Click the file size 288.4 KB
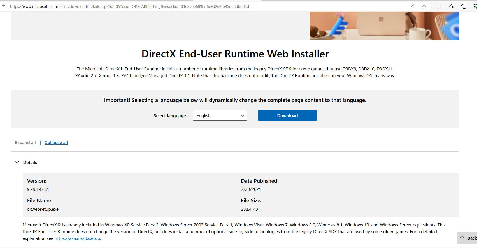This screenshot has height=248, width=477. 249,209
